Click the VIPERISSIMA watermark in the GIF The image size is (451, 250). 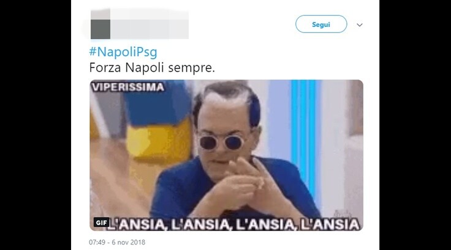(x=128, y=87)
